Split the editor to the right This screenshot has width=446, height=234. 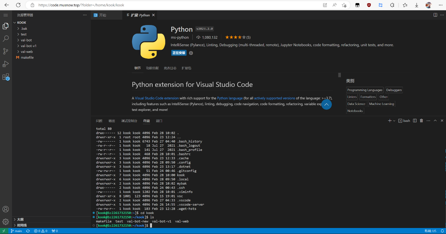pyautogui.click(x=435, y=15)
